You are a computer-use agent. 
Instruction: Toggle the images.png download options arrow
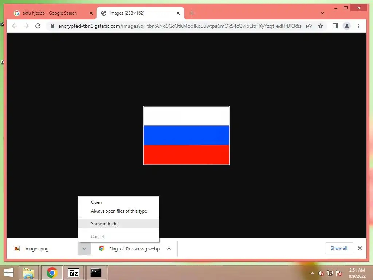[84, 249]
